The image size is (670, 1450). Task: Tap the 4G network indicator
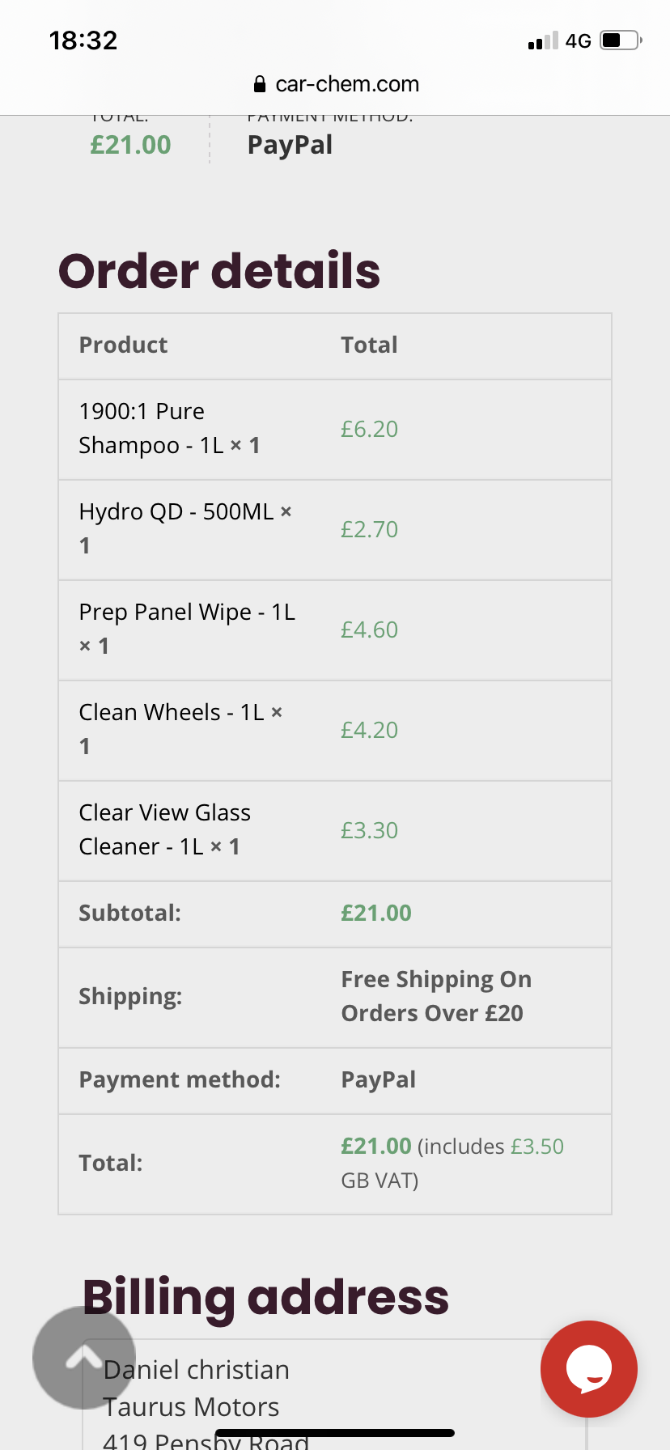point(579,40)
